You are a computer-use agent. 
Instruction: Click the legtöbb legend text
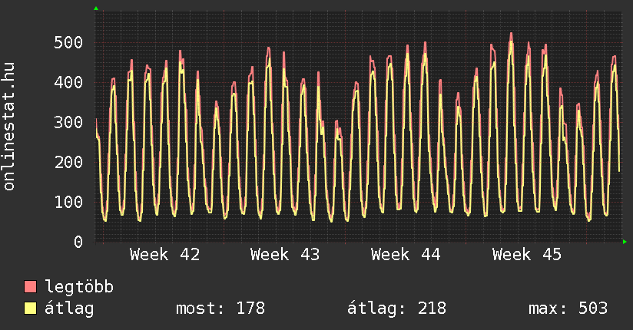pyautogui.click(x=80, y=287)
